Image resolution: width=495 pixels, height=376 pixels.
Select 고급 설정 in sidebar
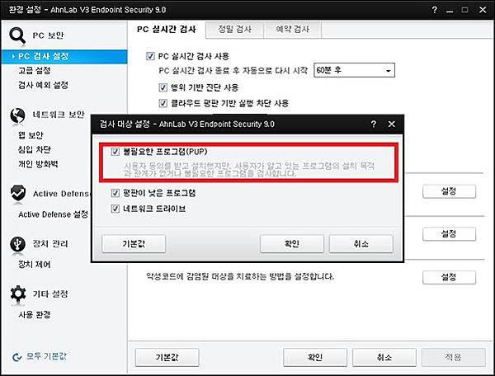tap(35, 70)
